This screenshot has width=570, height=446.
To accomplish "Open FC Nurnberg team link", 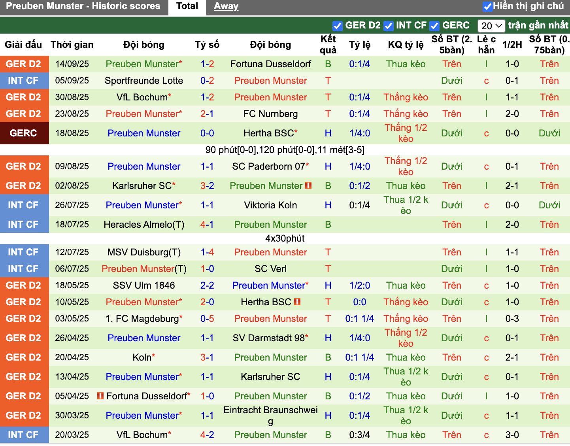I will [270, 114].
